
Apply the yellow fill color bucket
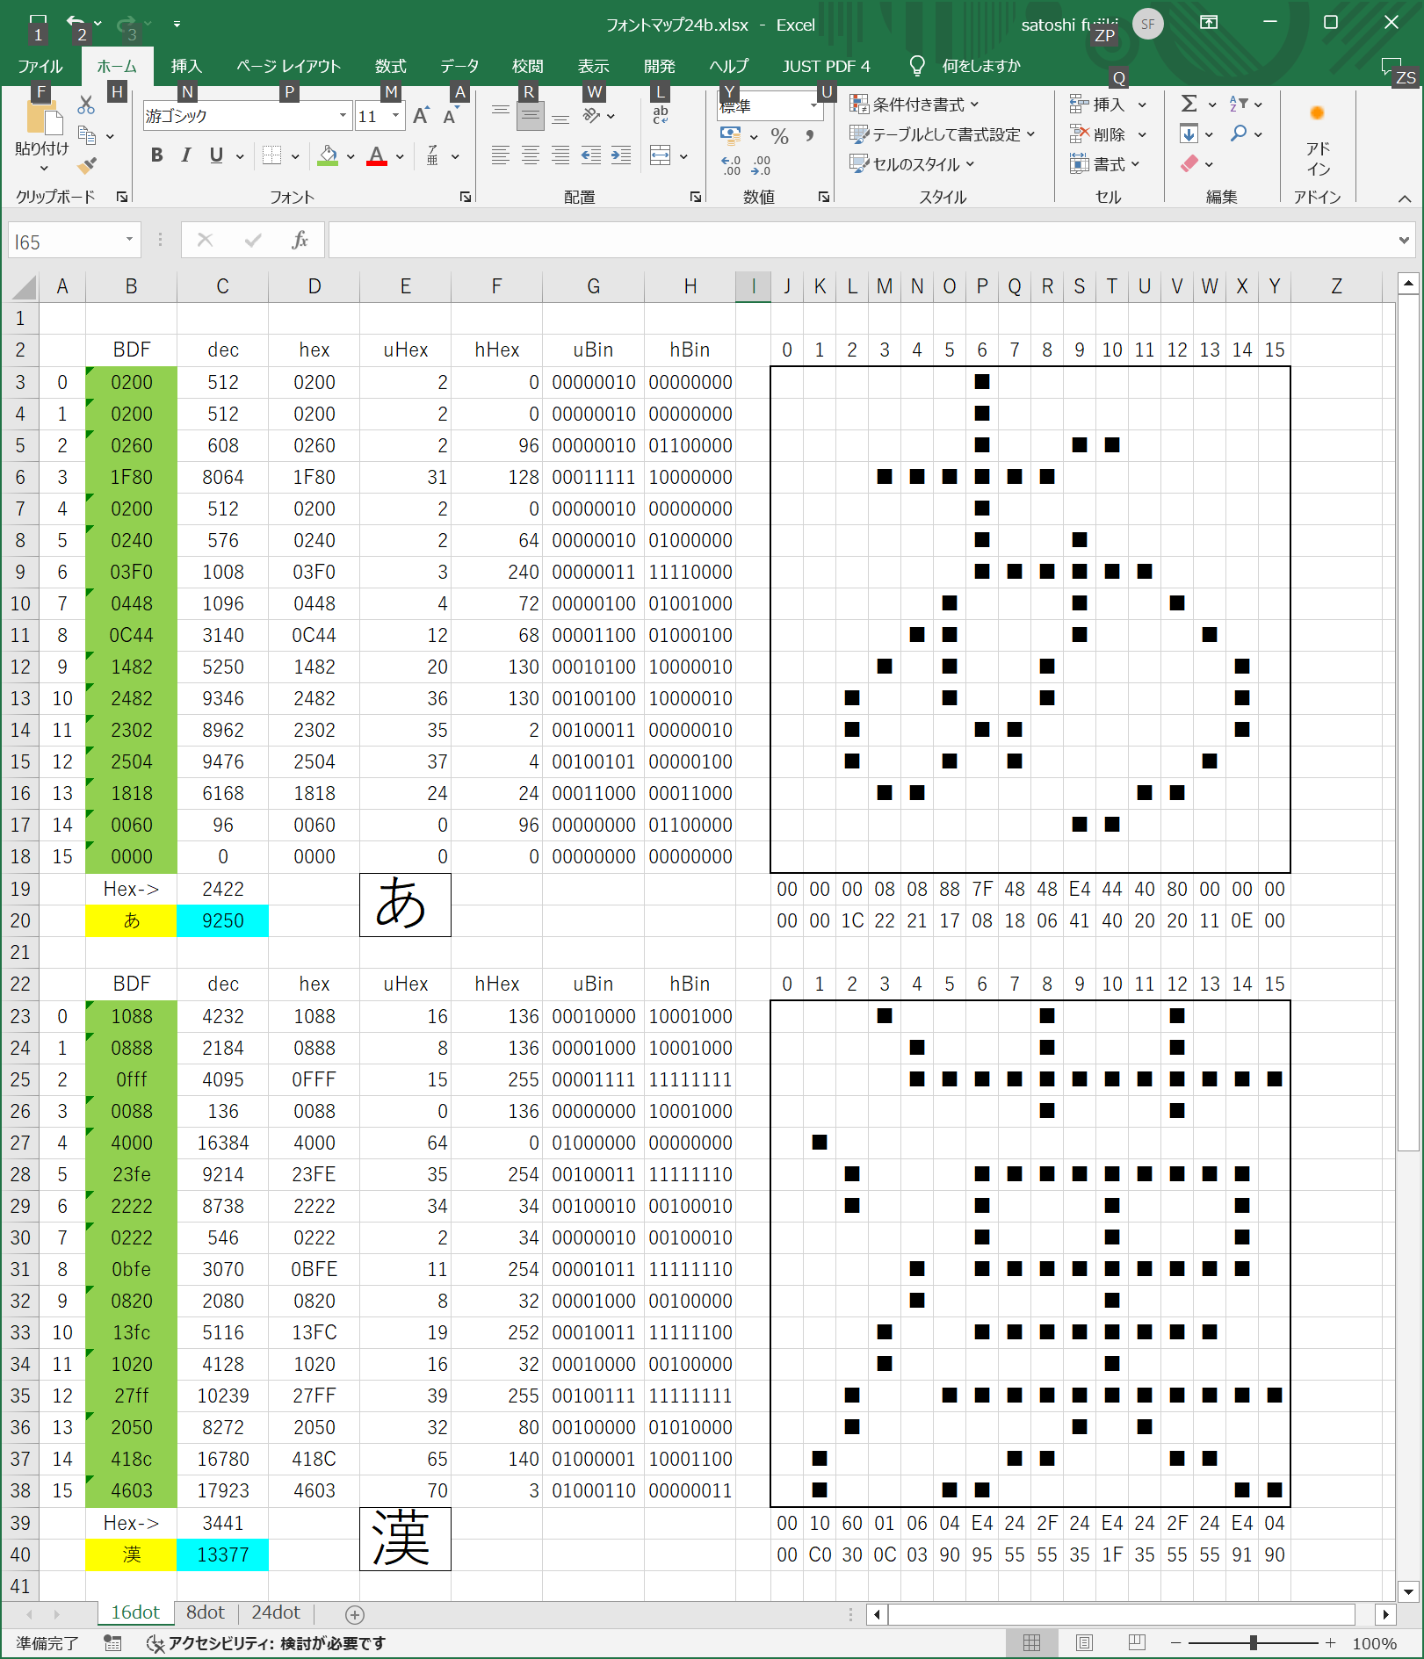329,155
